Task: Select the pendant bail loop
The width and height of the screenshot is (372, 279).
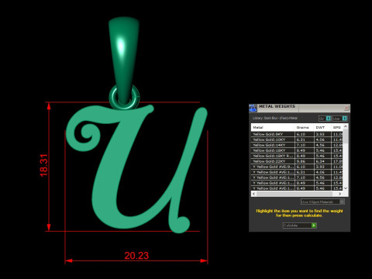Action: (x=124, y=60)
